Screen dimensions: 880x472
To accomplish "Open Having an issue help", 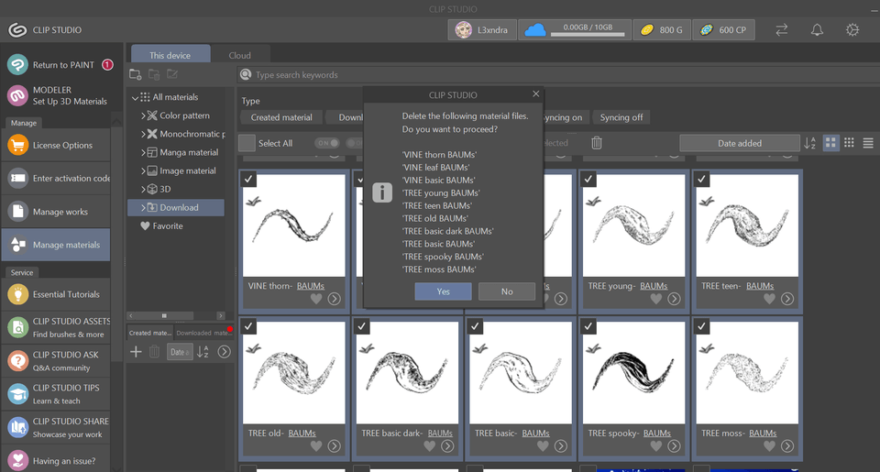I will pyautogui.click(x=56, y=460).
